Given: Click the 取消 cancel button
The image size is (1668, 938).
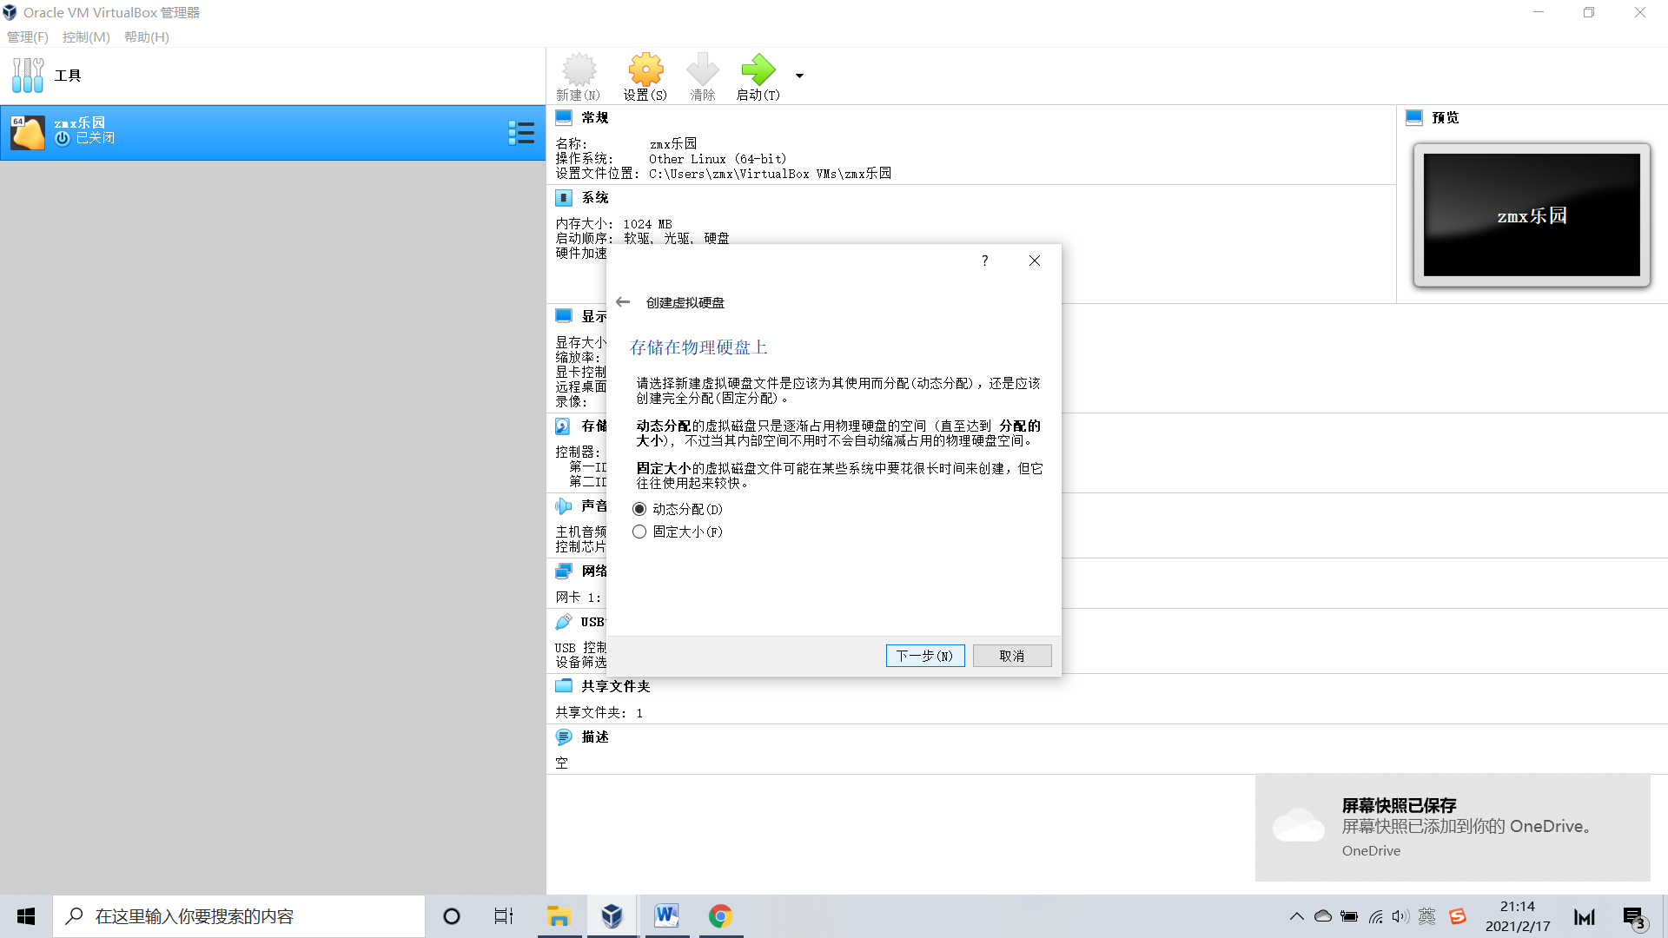Looking at the screenshot, I should click(x=1011, y=656).
